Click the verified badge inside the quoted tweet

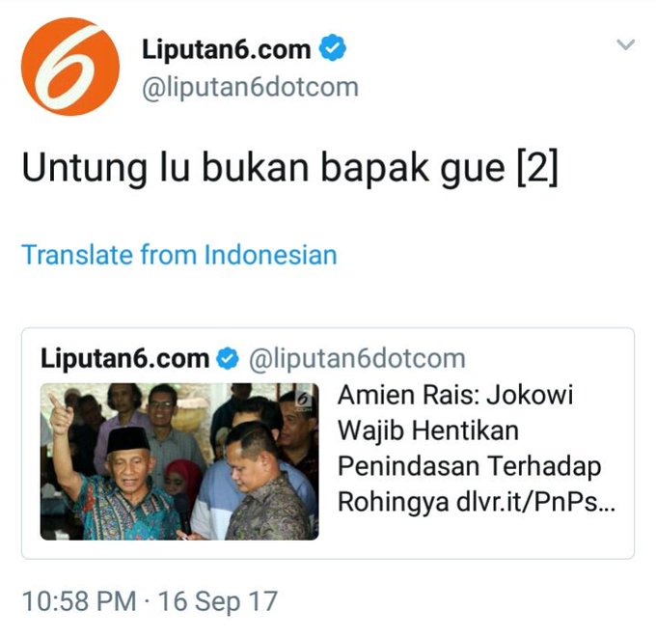click(227, 358)
